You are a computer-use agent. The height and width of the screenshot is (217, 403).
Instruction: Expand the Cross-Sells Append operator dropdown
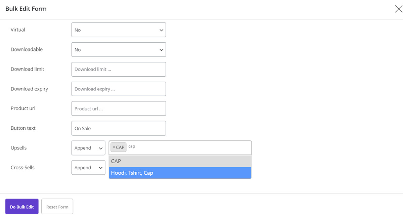[88, 168]
